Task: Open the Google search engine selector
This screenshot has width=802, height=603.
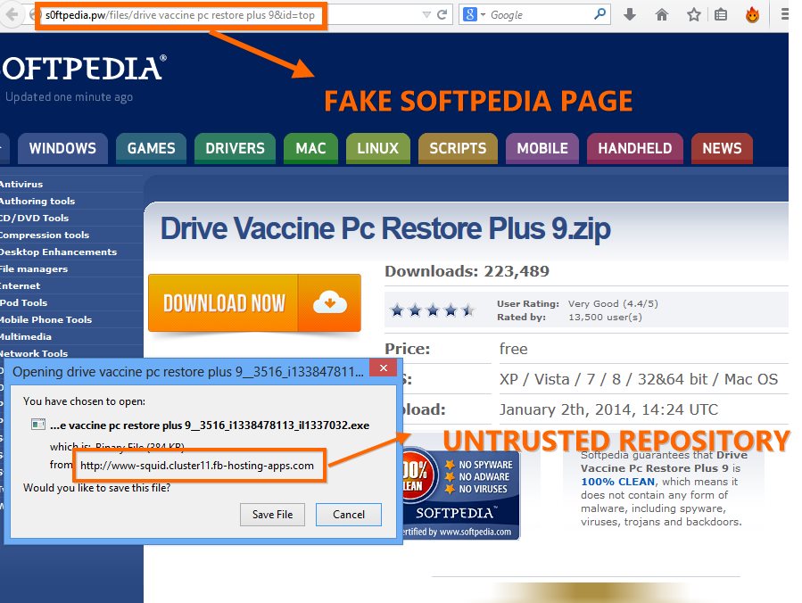Action: (x=474, y=14)
